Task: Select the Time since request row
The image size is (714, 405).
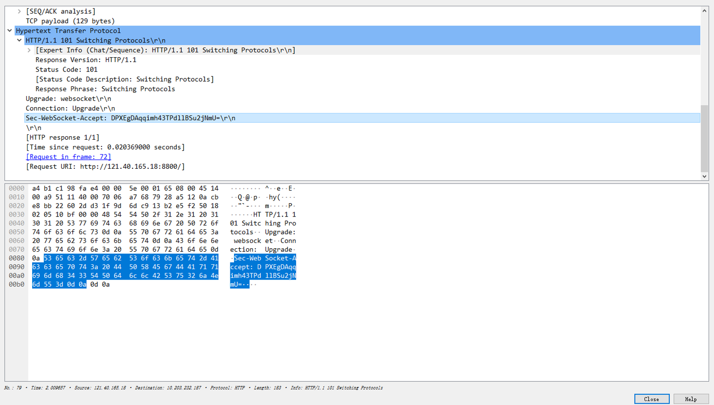Action: [x=105, y=147]
